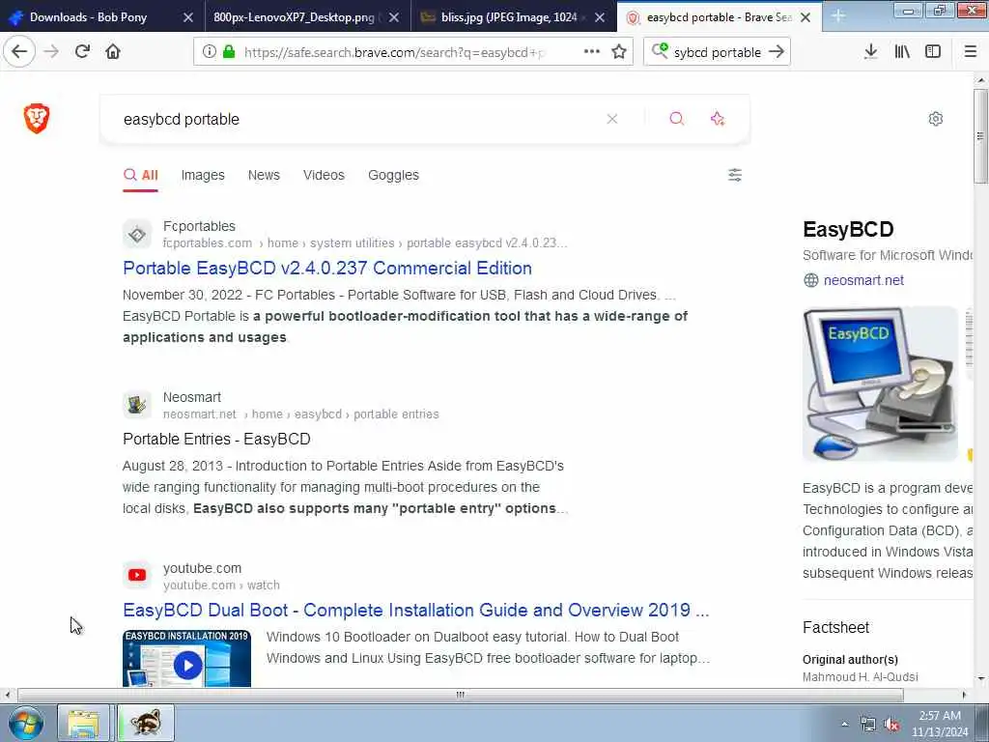This screenshot has width=989, height=742.
Task: Open Portable EasyBCD v2.4.0.237 Commercial Edition link
Action: pyautogui.click(x=327, y=269)
